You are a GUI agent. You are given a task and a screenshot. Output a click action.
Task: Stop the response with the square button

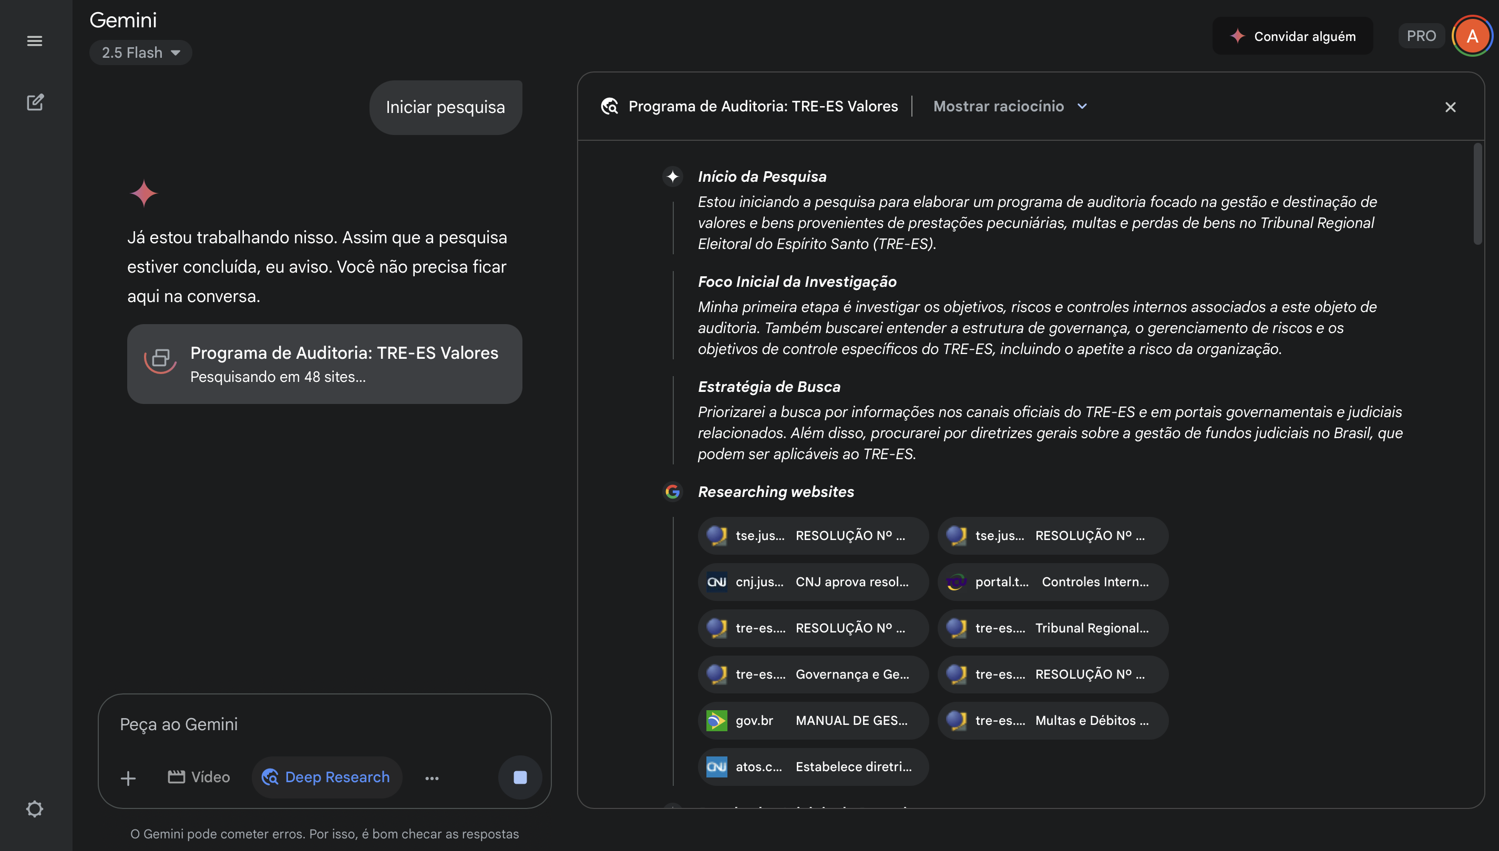pos(520,777)
